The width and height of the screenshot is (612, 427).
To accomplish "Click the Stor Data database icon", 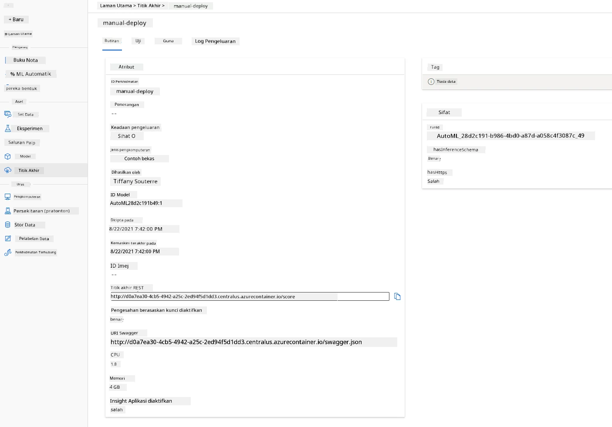I will click(x=7, y=225).
